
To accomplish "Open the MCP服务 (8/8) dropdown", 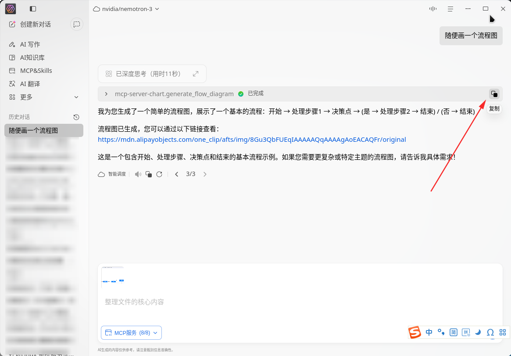I will click(131, 333).
